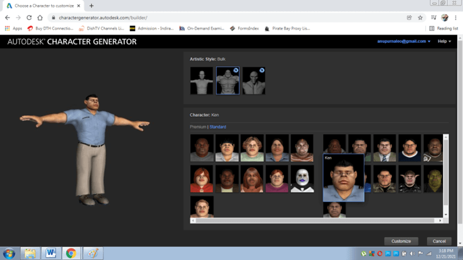
Task: Choose the character in camouflage jacket
Action: coord(384,178)
